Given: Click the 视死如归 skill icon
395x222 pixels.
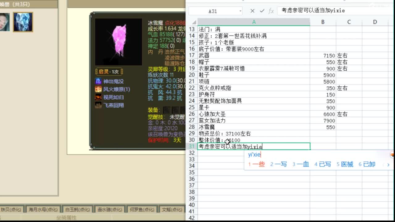Looking at the screenshot, I should tap(98, 97).
